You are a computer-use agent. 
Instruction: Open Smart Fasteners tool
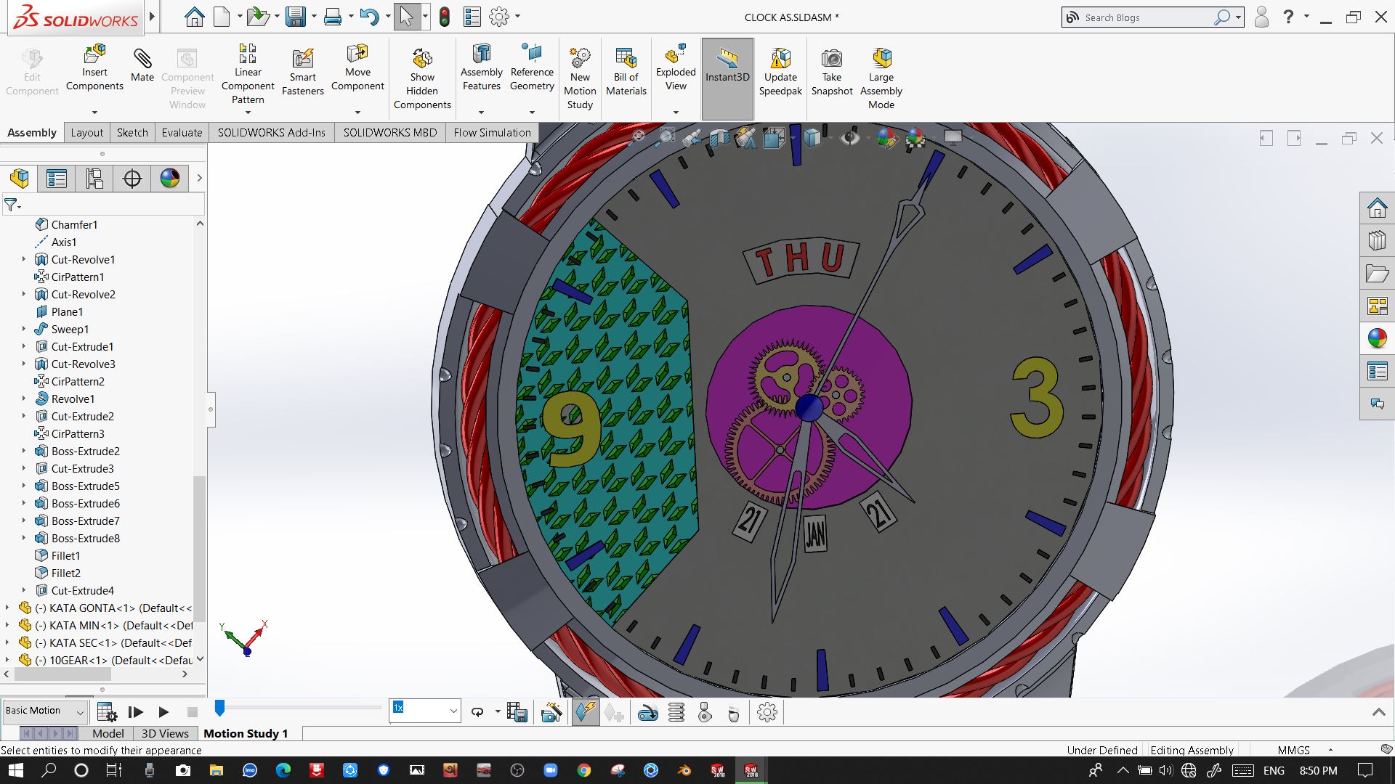coord(302,59)
